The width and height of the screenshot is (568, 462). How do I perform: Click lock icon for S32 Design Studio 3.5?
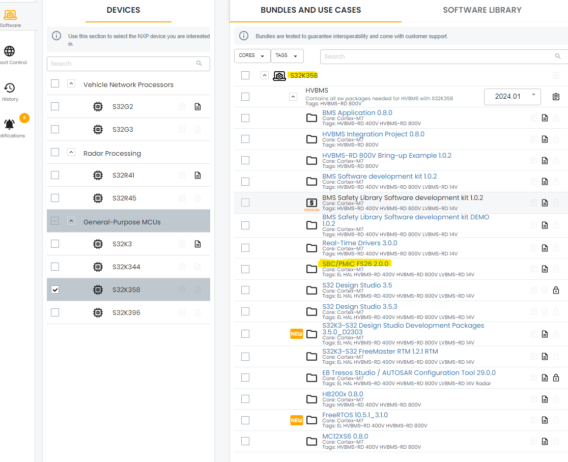556,291
